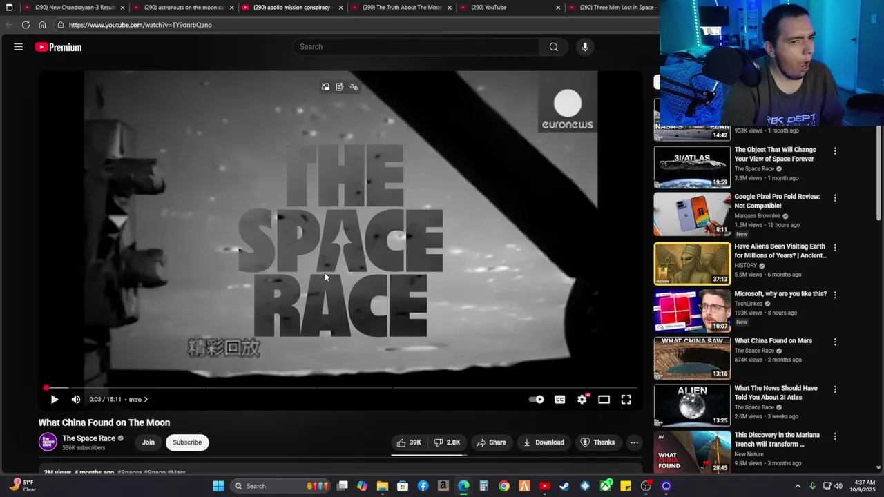Viewport: 884px width, 497px height.
Task: Click the translate overlay icon on video
Action: coord(354,87)
